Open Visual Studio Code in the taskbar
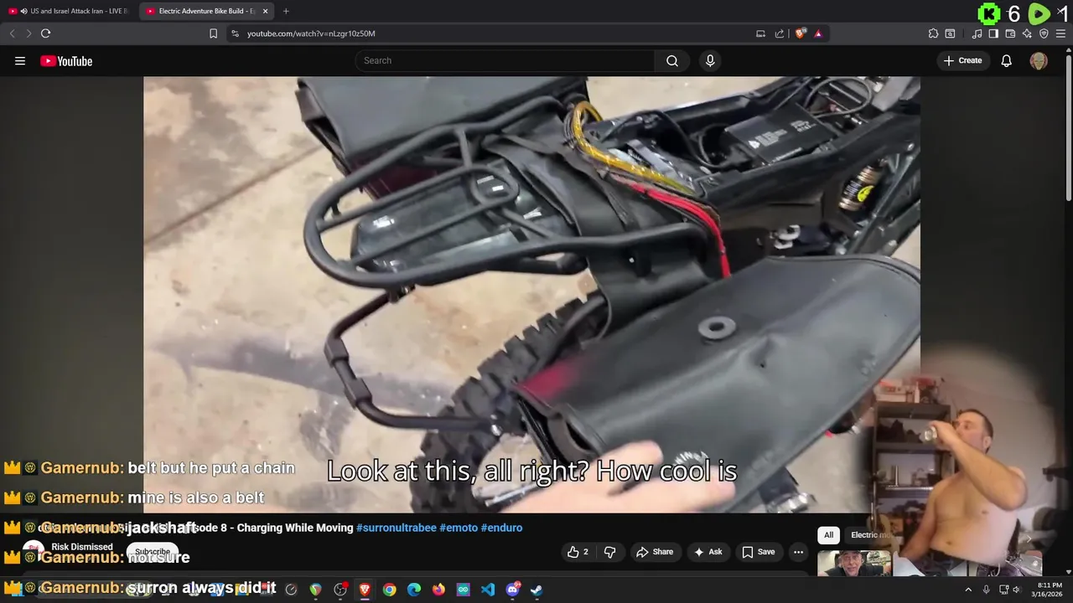The width and height of the screenshot is (1073, 603). point(488,590)
